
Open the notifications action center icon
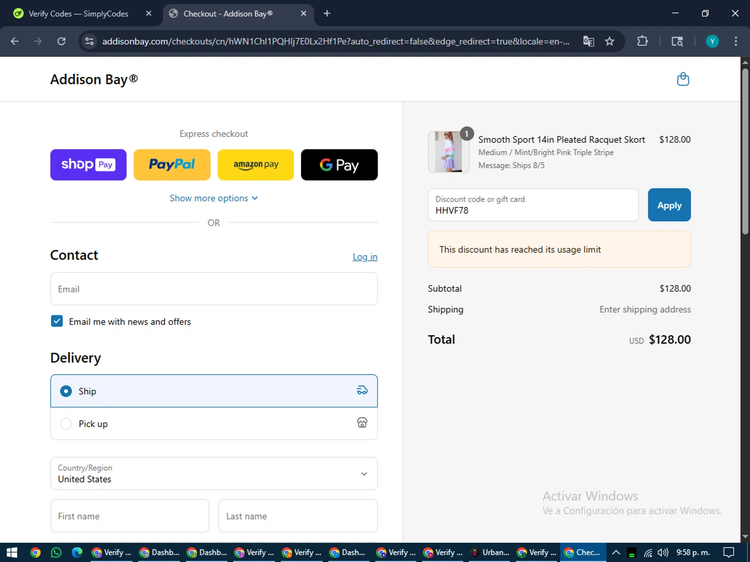(729, 553)
